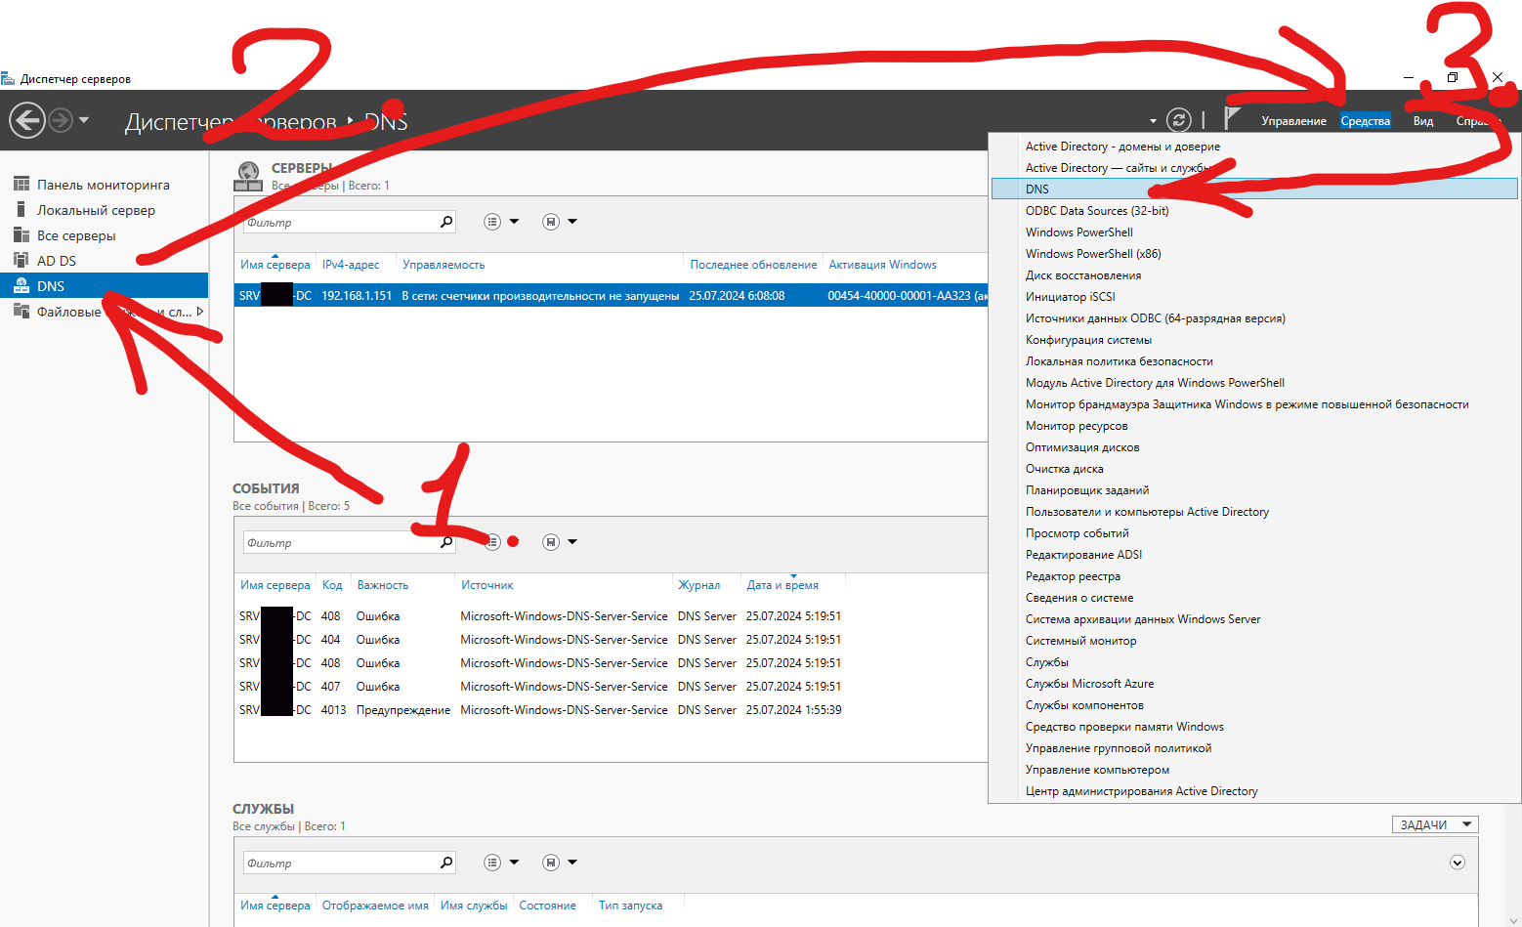Click into the servers Фильтр field

pos(340,222)
